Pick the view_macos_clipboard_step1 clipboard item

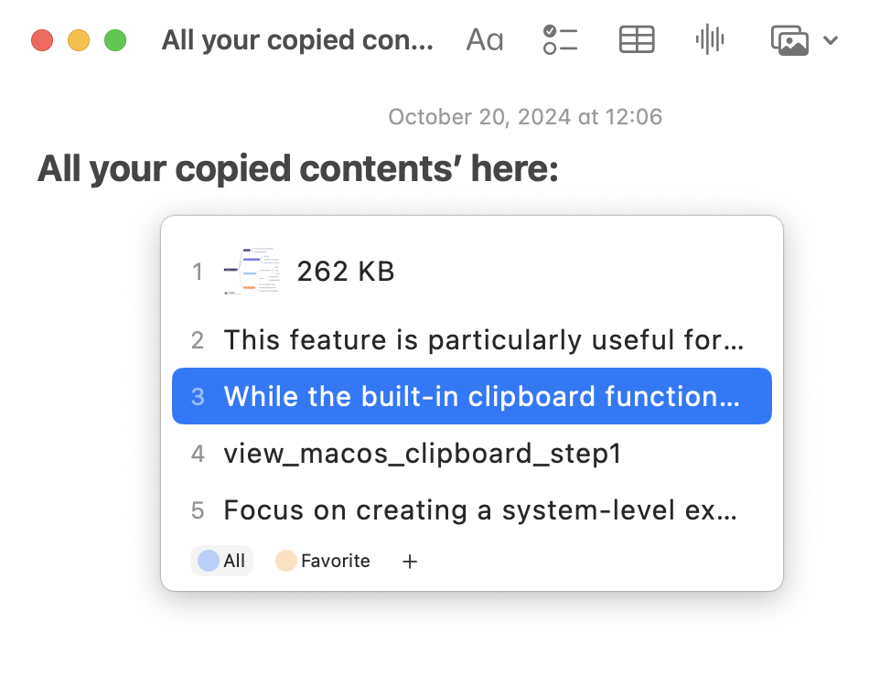point(422,453)
